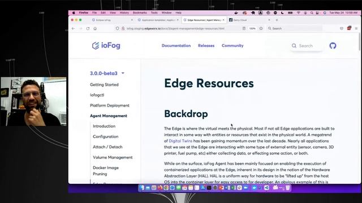This screenshot has height=203, width=362.
Task: Open the Help menu
Action: (x=179, y=13)
